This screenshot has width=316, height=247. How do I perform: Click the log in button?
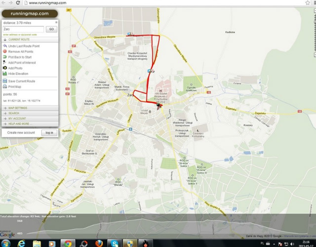[49, 133]
